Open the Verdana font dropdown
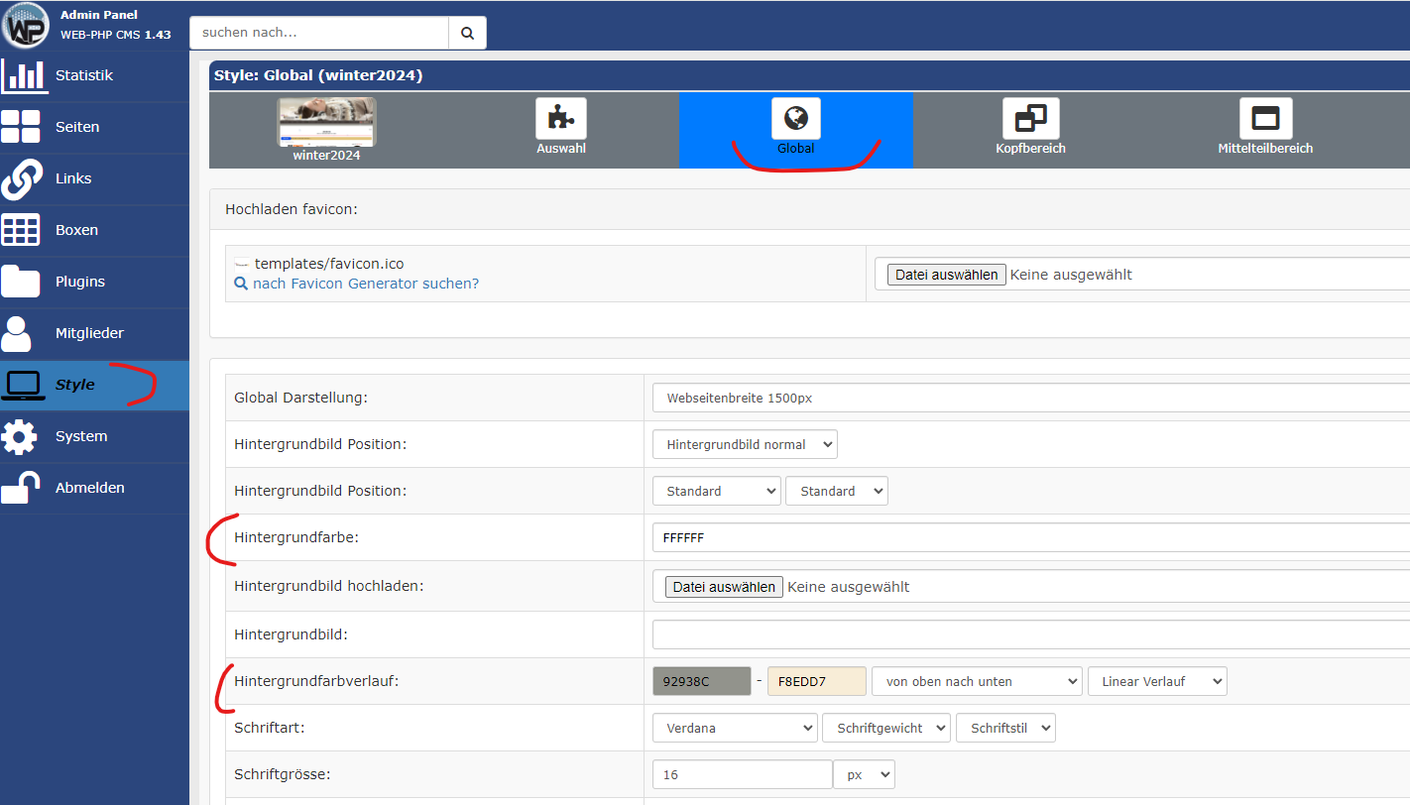Image resolution: width=1410 pixels, height=805 pixels. click(x=735, y=728)
